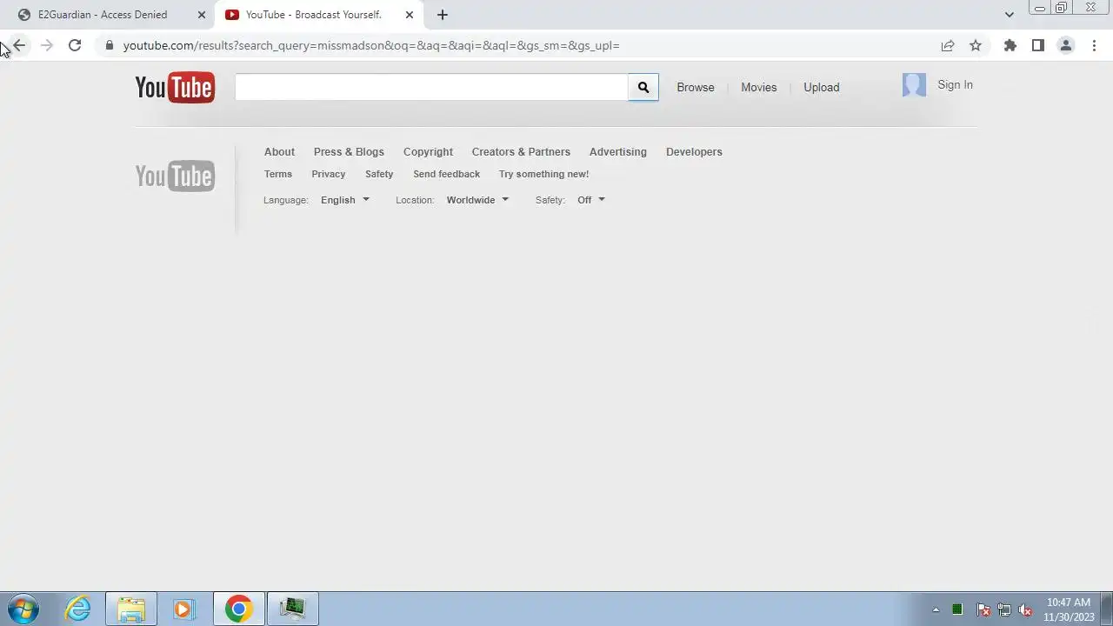Share this page using the share icon

click(x=948, y=45)
